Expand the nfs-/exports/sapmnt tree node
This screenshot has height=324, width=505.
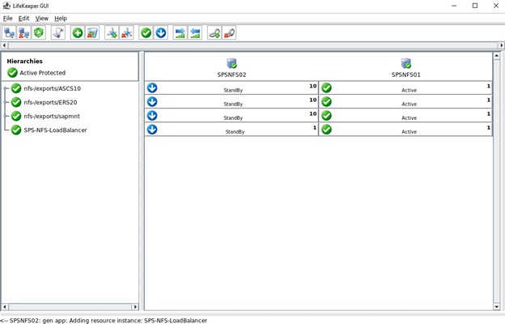click(x=6, y=116)
